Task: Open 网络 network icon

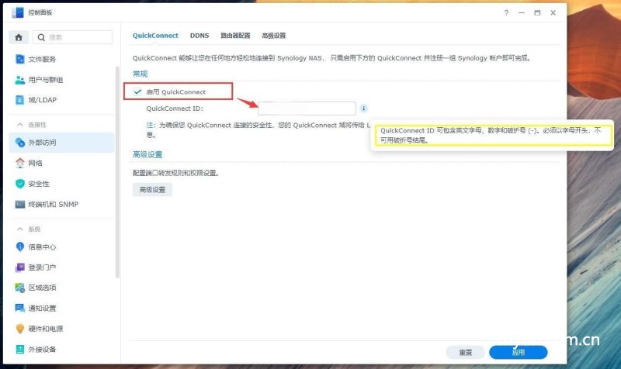Action: (20, 163)
